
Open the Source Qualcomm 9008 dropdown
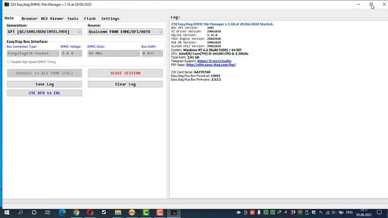point(125,31)
